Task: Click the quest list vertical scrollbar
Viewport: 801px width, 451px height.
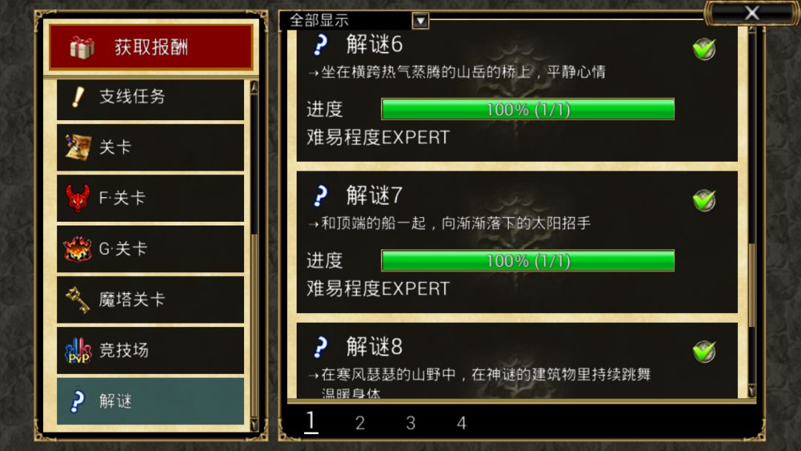Action: tap(751, 209)
